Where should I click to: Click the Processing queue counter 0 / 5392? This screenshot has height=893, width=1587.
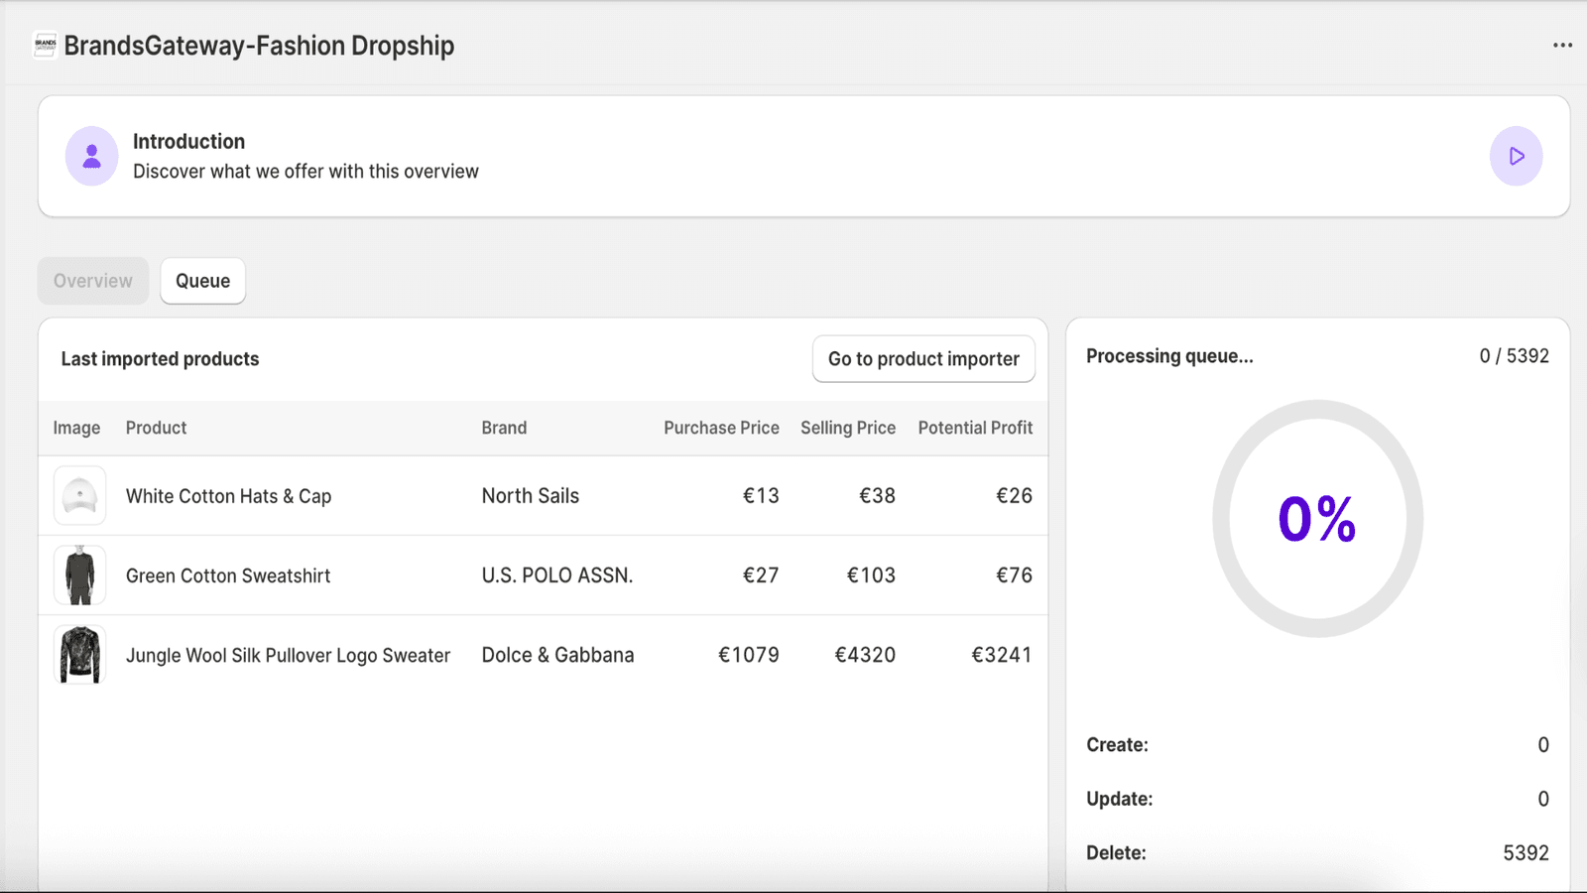[1513, 355]
